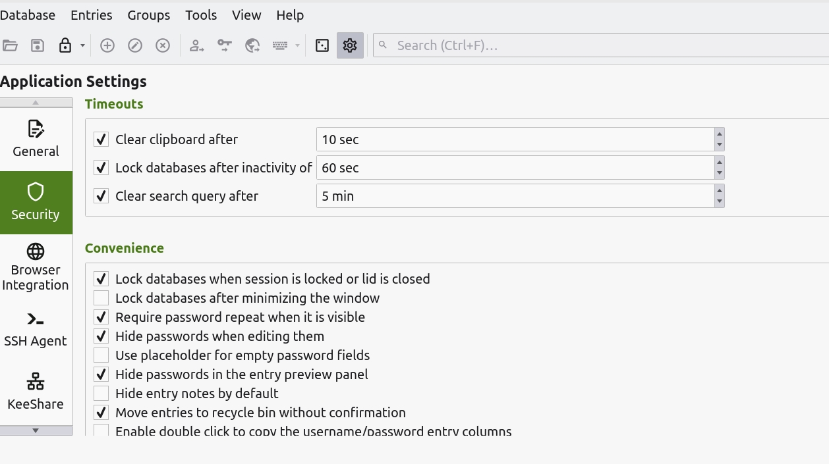Increase Clear clipboard time with up stepper
The width and height of the screenshot is (829, 464).
(719, 134)
